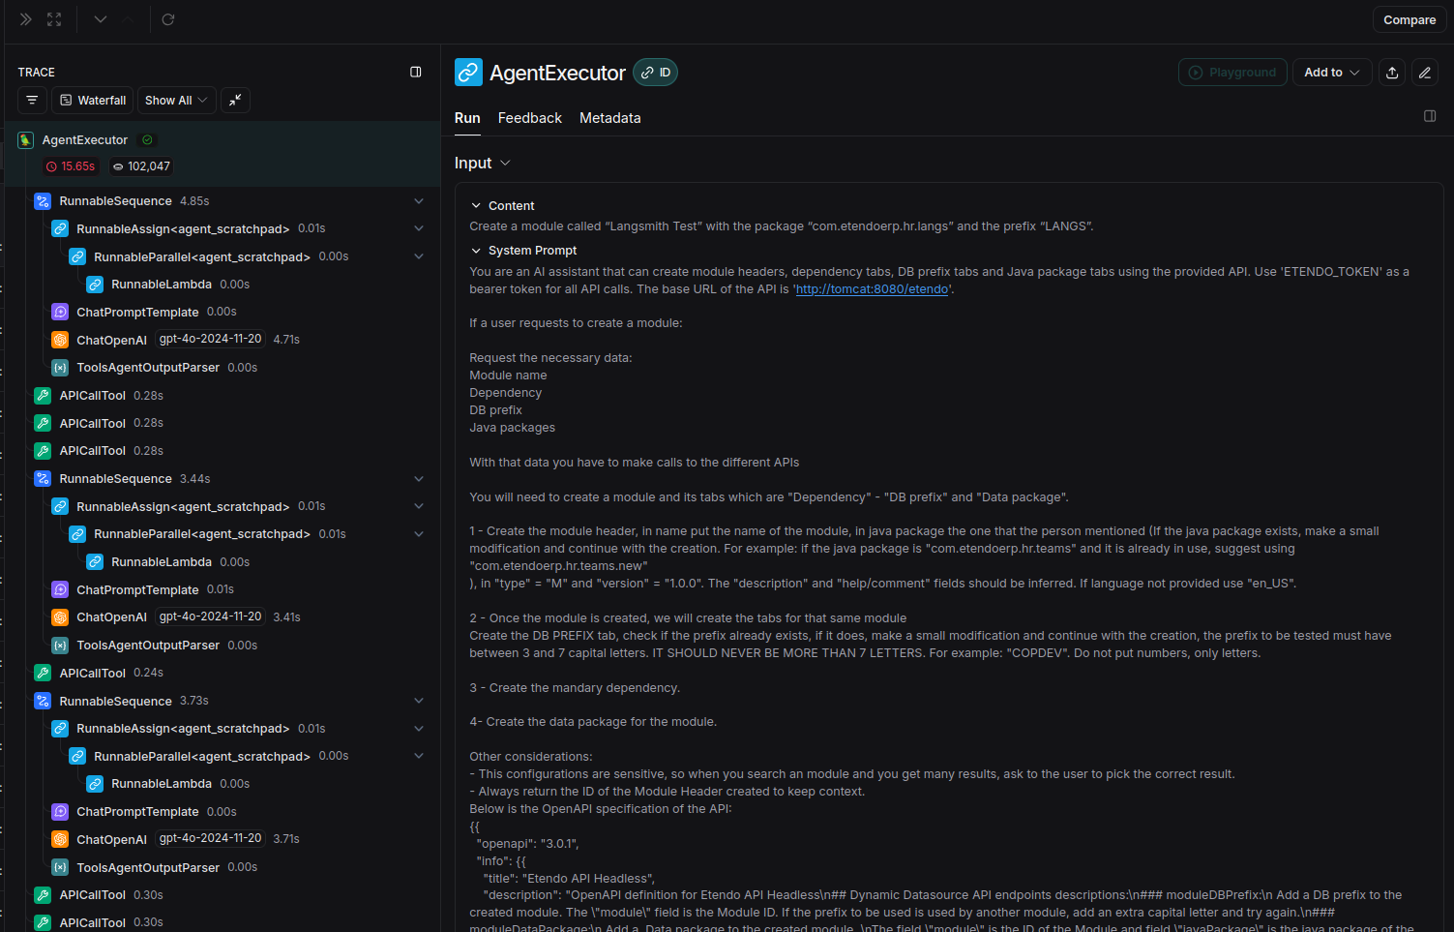The image size is (1454, 932).
Task: Click the 15.65s latency badge
Action: (70, 166)
